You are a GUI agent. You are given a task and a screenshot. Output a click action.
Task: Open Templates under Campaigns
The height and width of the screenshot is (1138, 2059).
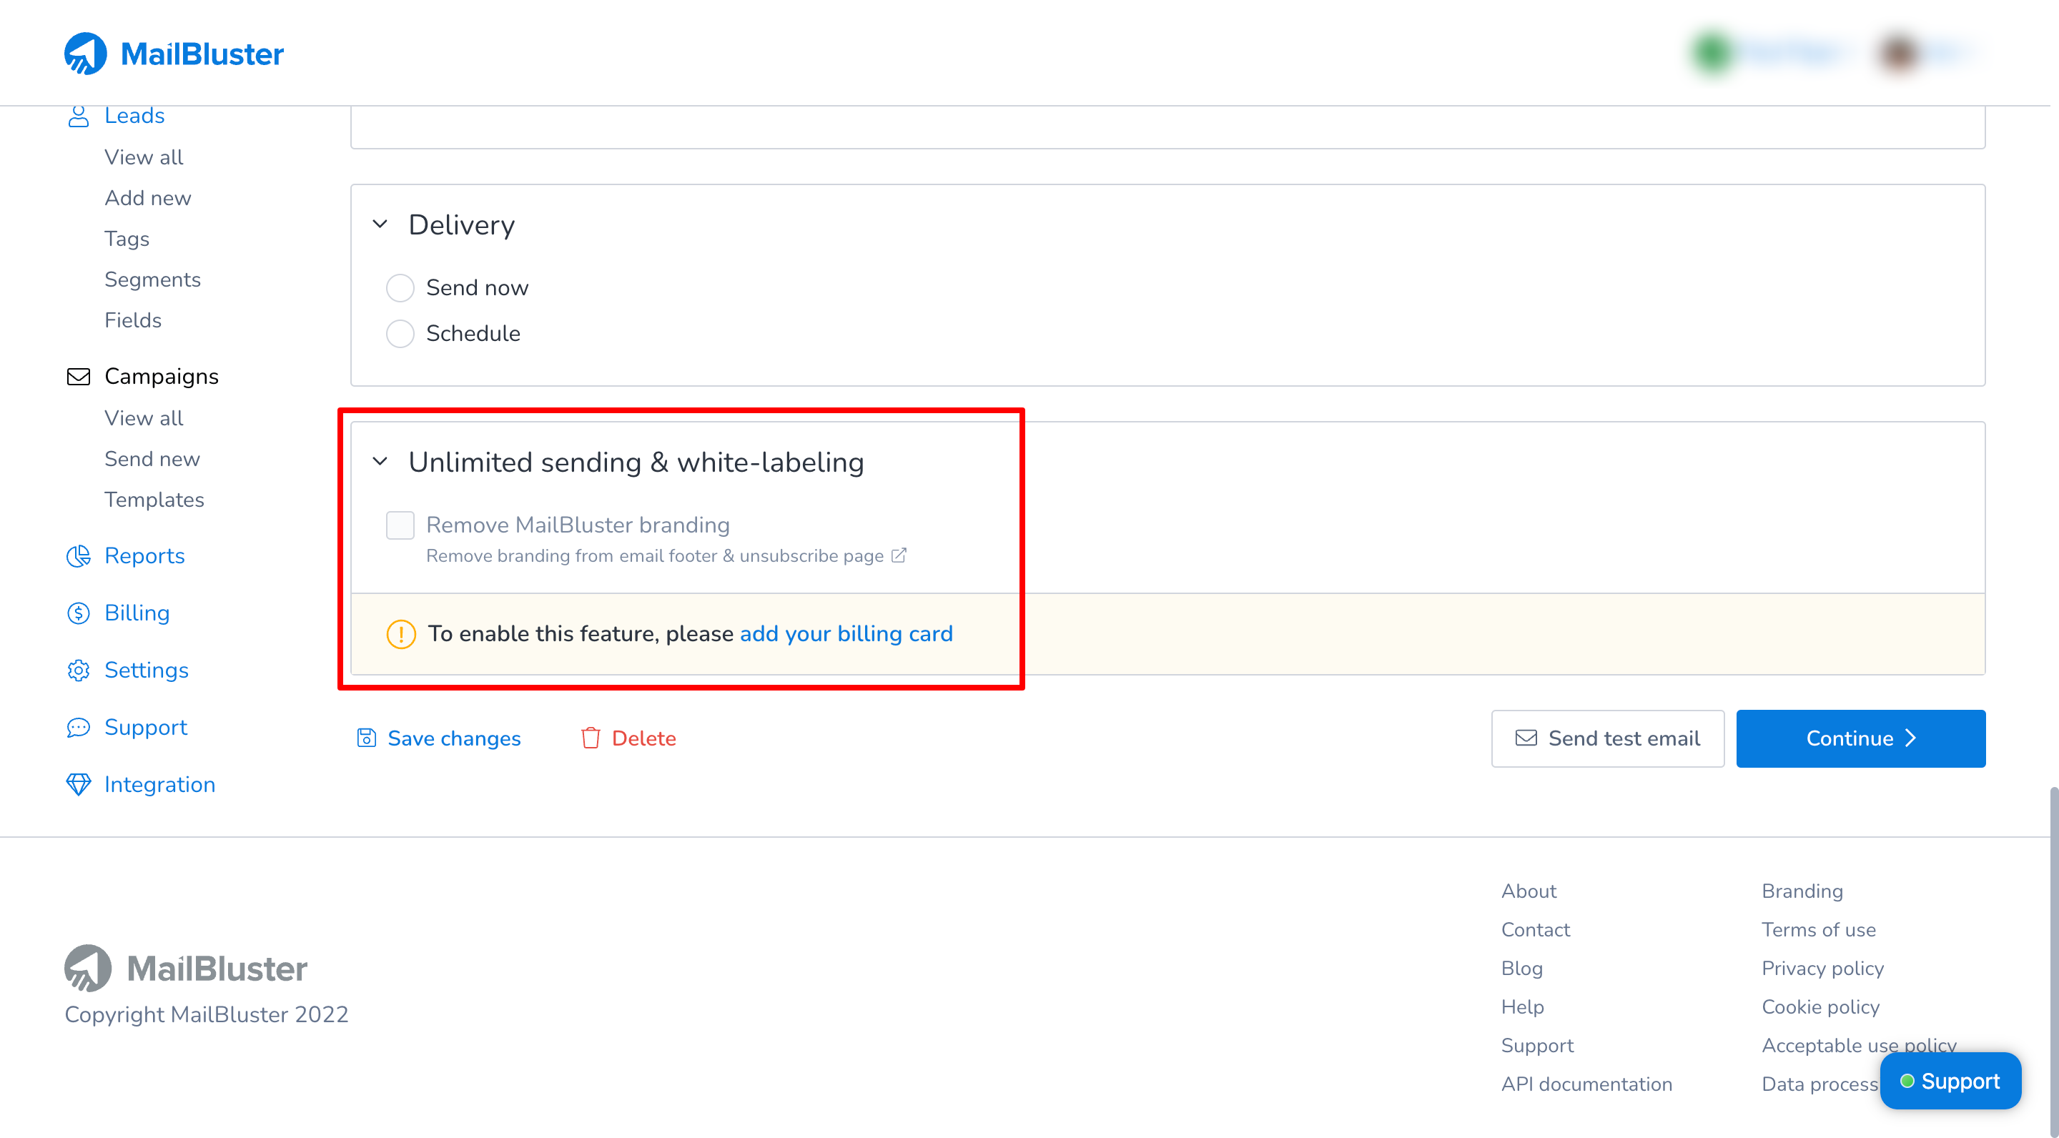(154, 500)
